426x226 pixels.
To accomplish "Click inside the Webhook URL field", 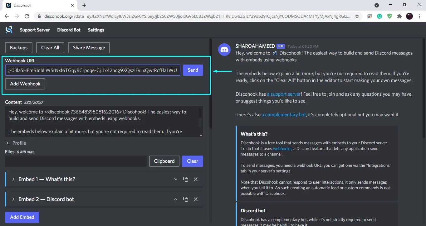I will click(x=93, y=70).
